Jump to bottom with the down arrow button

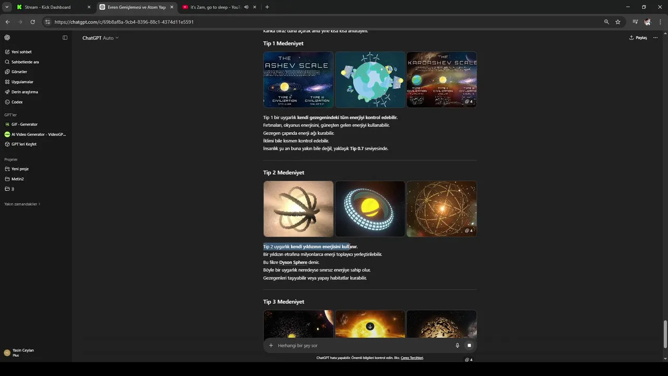(370, 326)
